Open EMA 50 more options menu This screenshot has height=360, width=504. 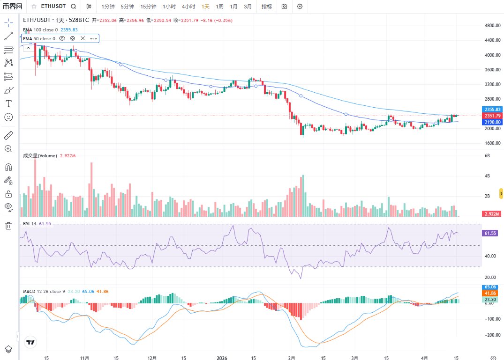point(93,38)
